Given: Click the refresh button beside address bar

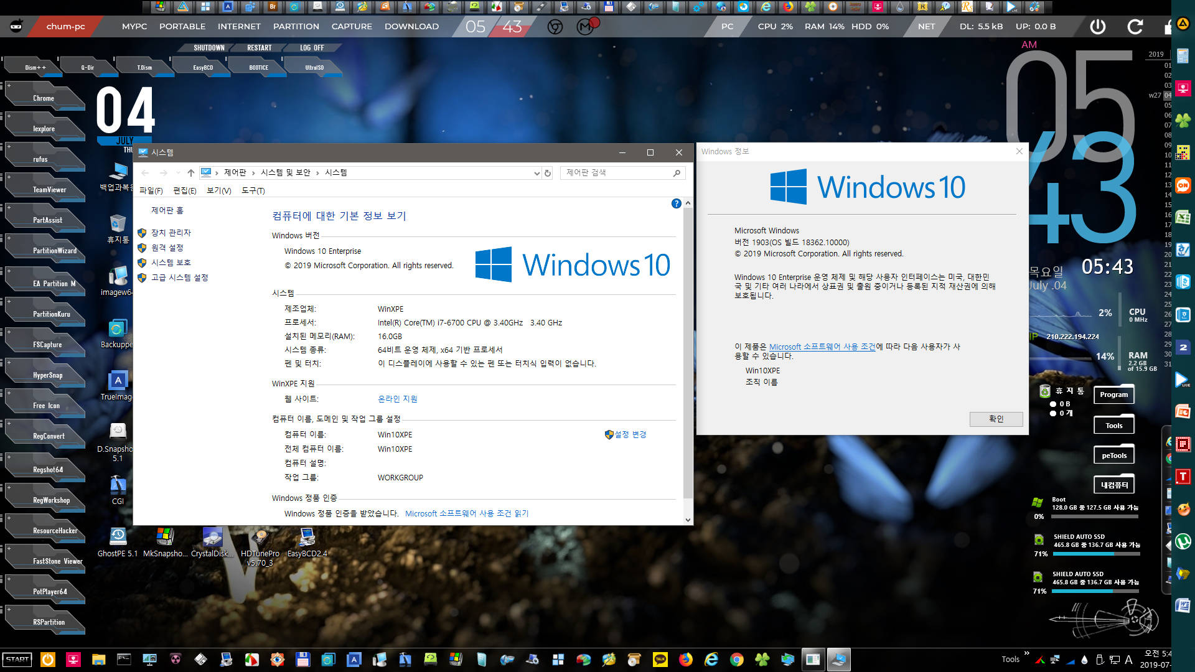Looking at the screenshot, I should pos(548,173).
